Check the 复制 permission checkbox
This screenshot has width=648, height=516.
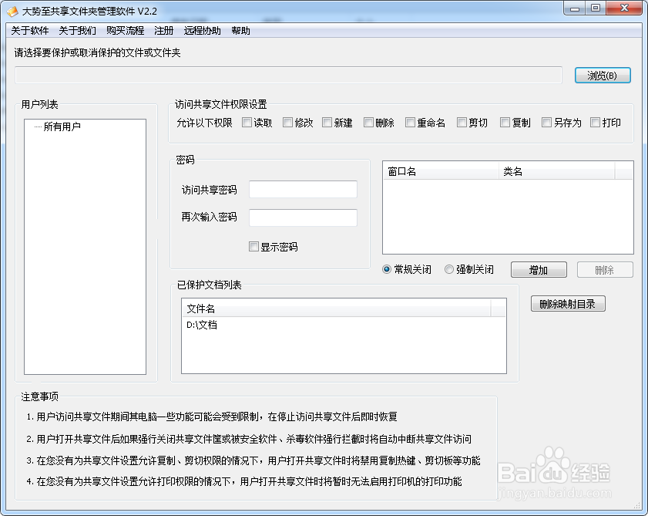pos(505,123)
